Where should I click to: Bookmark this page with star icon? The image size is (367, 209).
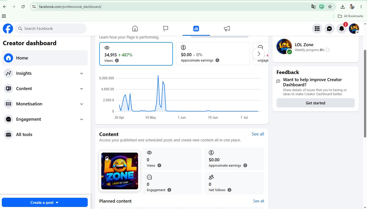click(330, 7)
